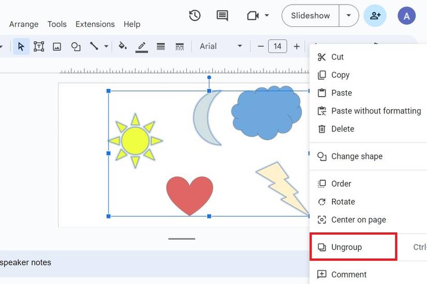Open the Shape tool
This screenshot has height=284, width=427.
point(76,47)
